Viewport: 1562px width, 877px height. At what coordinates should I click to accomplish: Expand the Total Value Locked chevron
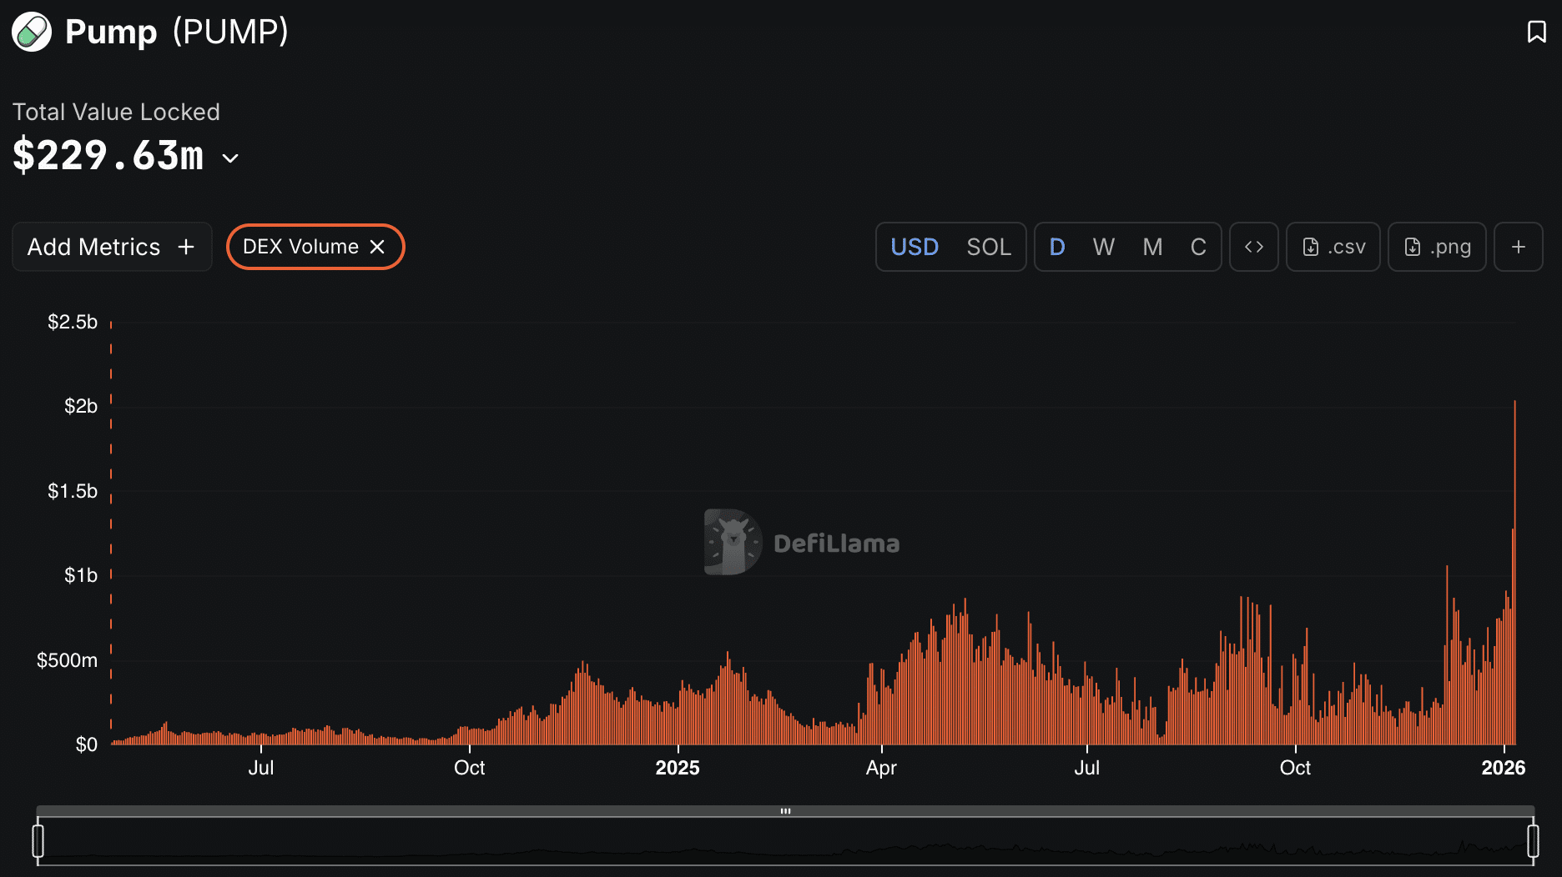click(231, 158)
